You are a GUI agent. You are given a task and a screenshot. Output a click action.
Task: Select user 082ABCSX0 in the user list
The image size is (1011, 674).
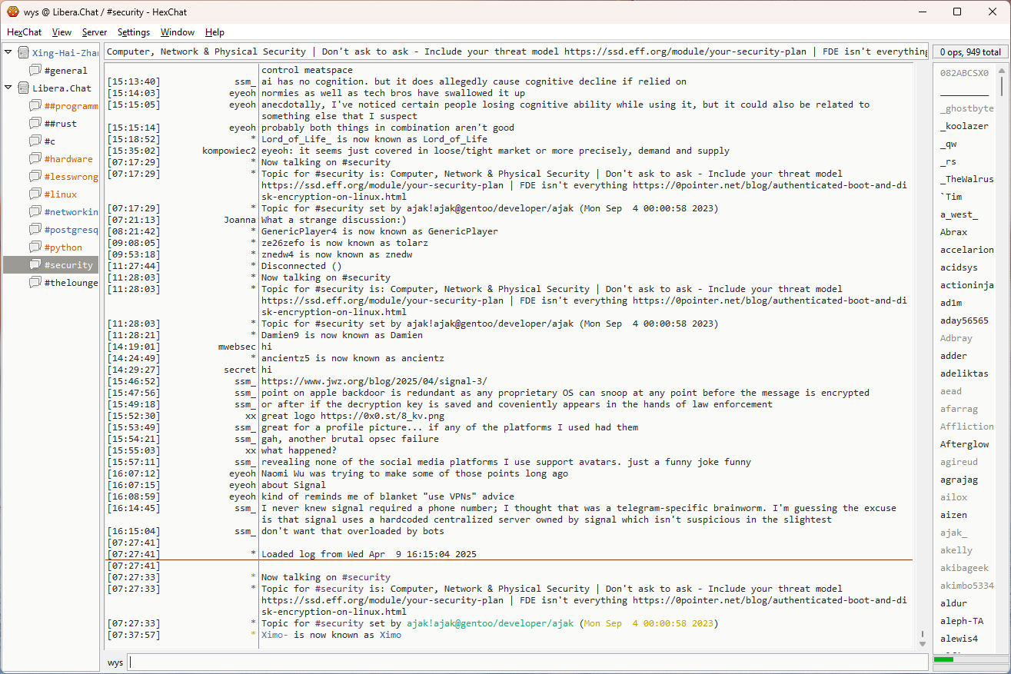coord(964,73)
